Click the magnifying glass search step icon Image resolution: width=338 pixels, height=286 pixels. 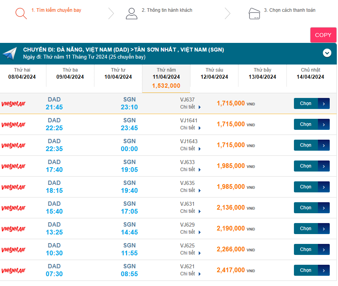[20, 13]
